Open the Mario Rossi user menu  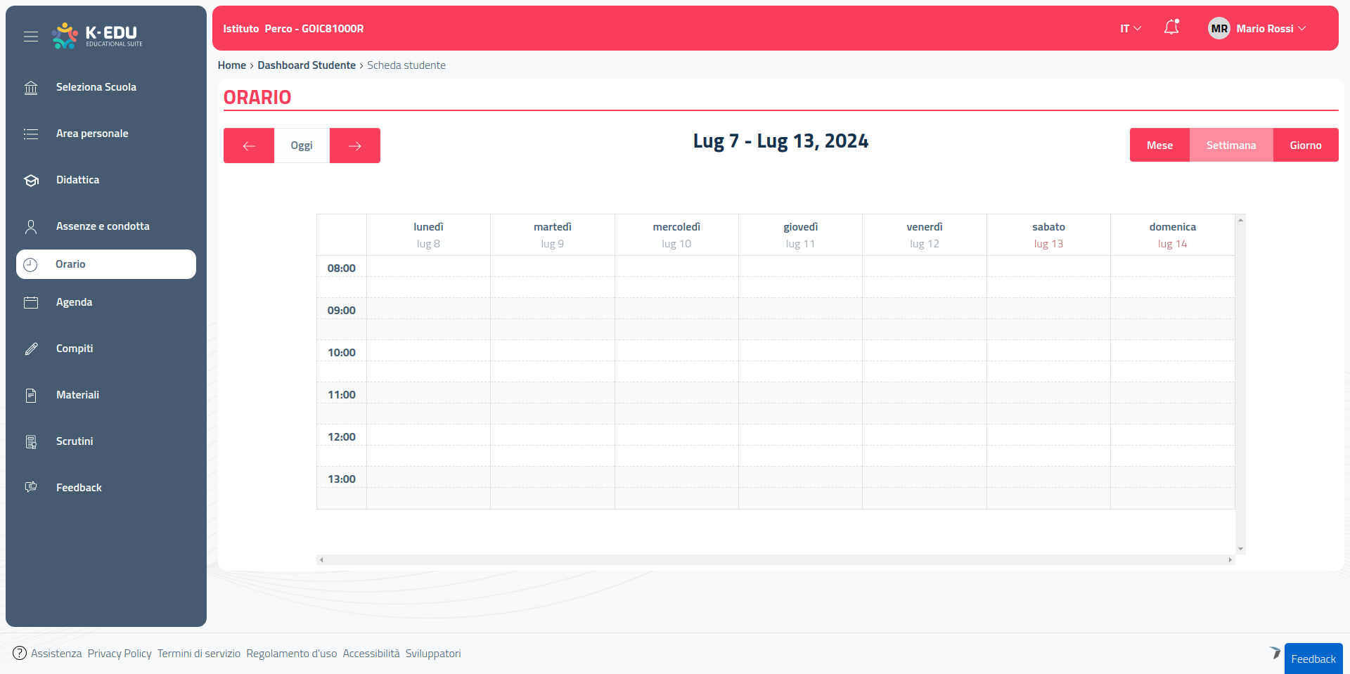click(x=1257, y=29)
